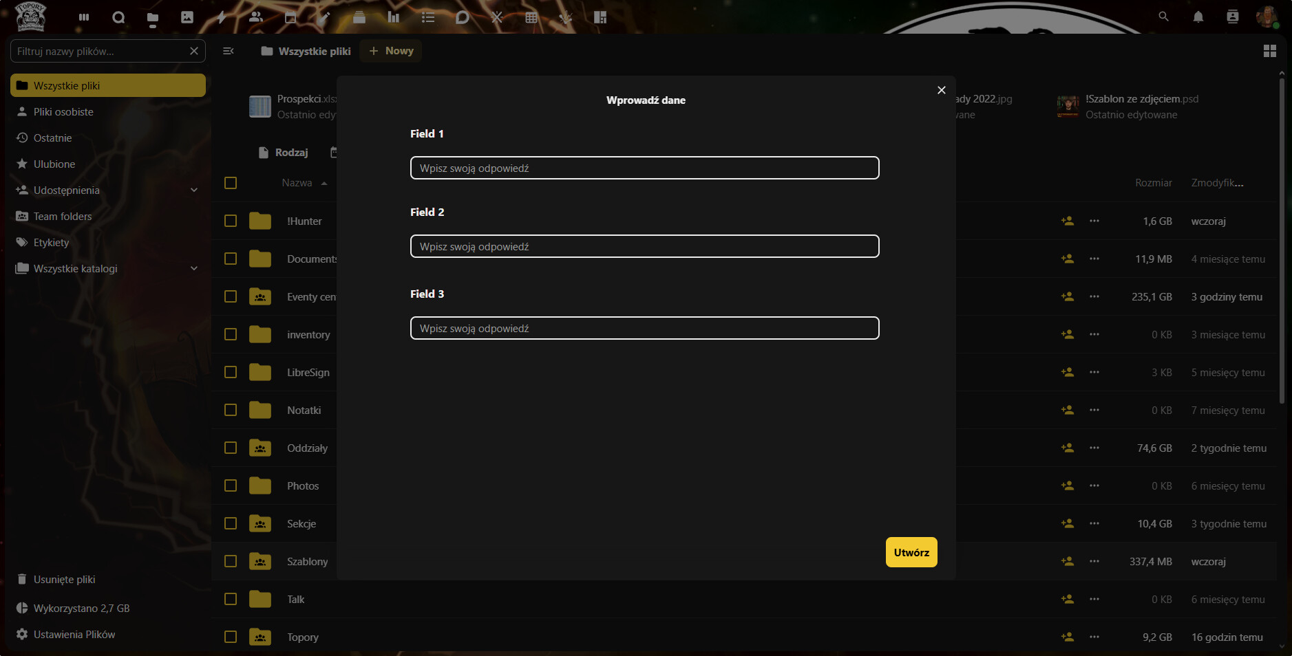The width and height of the screenshot is (1292, 656).
Task: Select the Oddziały folder checkbox
Action: click(231, 448)
